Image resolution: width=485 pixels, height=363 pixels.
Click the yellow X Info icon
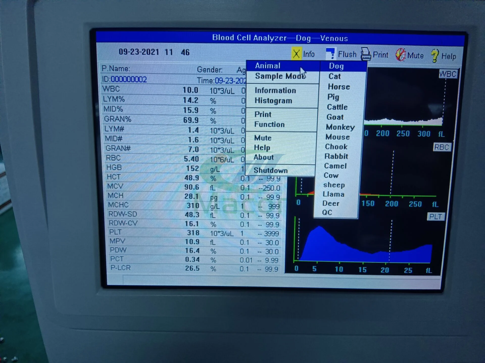[296, 54]
